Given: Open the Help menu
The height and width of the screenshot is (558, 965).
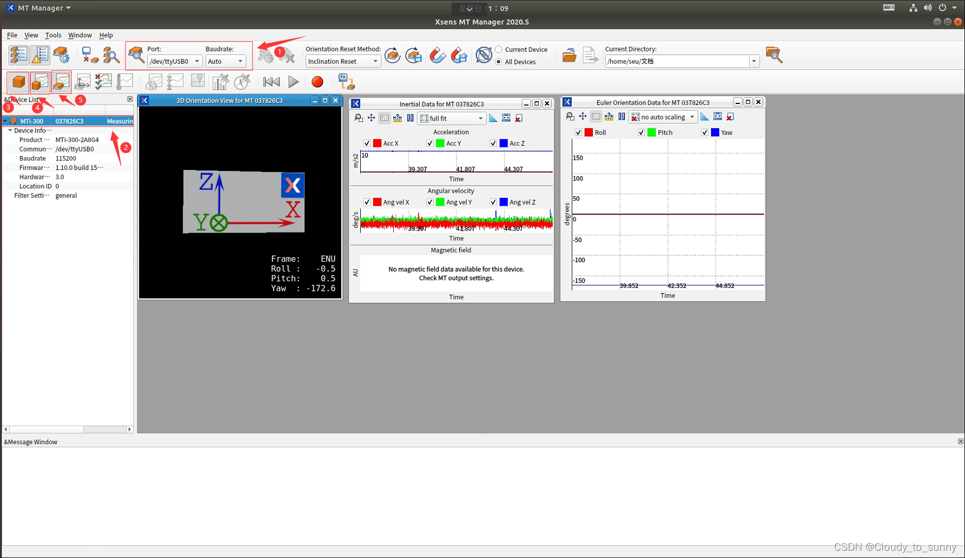Looking at the screenshot, I should tap(106, 35).
